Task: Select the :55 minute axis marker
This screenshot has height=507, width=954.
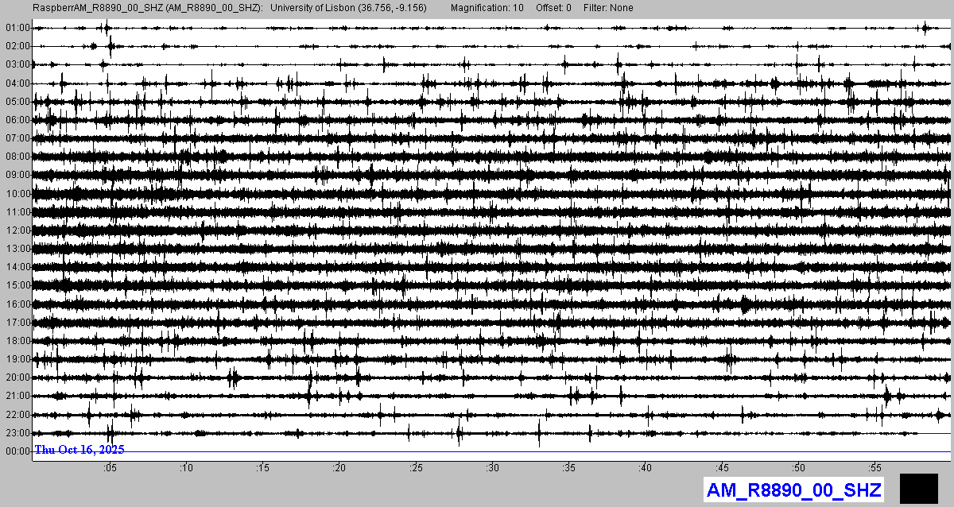Action: click(x=874, y=467)
